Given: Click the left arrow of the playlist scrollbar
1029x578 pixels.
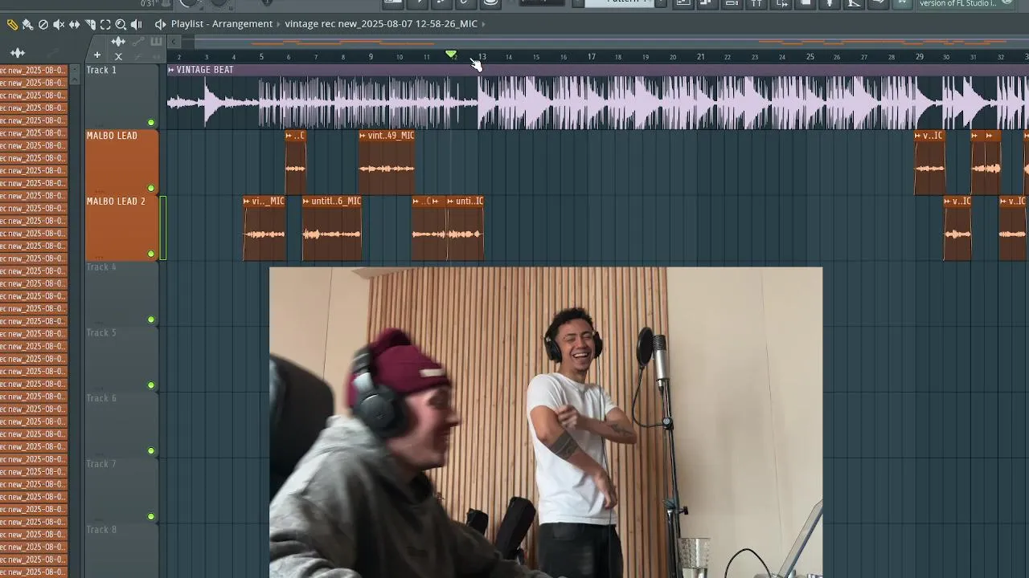Looking at the screenshot, I should (x=174, y=42).
